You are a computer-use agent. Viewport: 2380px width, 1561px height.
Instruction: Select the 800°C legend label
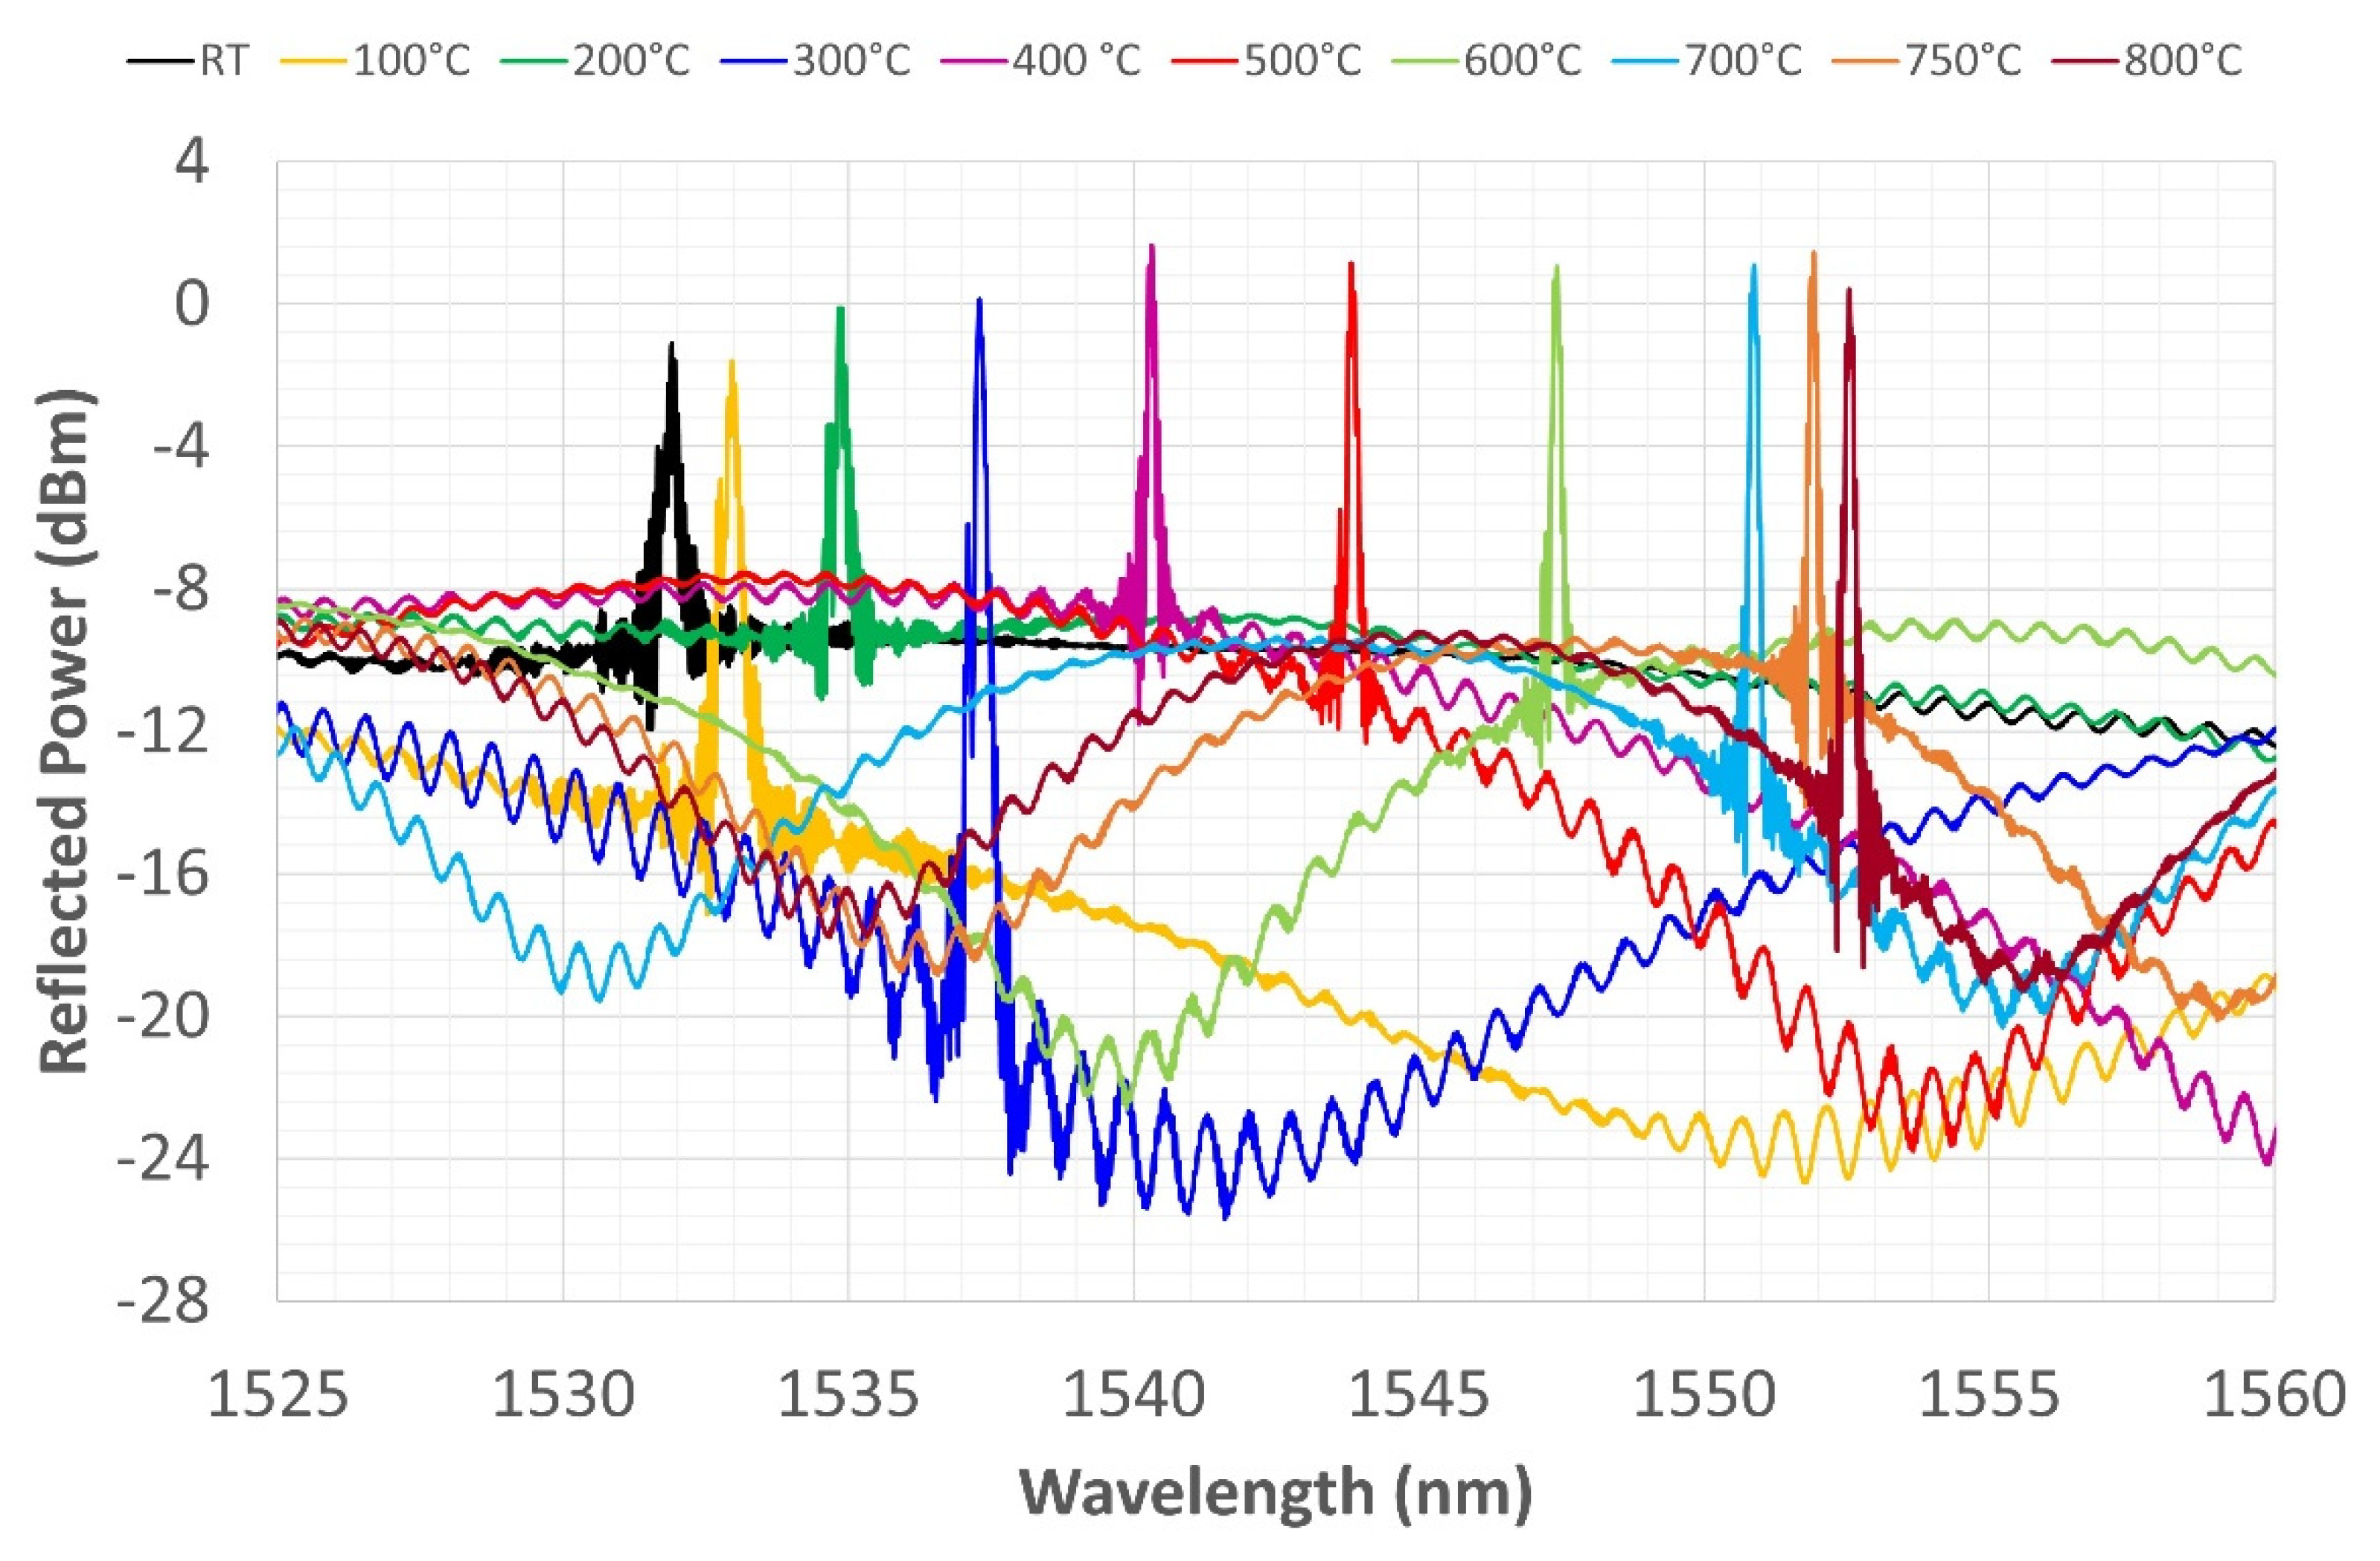2184,62
